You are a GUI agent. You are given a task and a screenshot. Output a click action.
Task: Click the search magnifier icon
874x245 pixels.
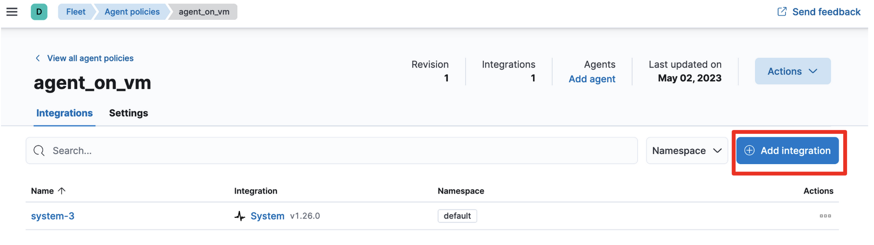click(39, 151)
